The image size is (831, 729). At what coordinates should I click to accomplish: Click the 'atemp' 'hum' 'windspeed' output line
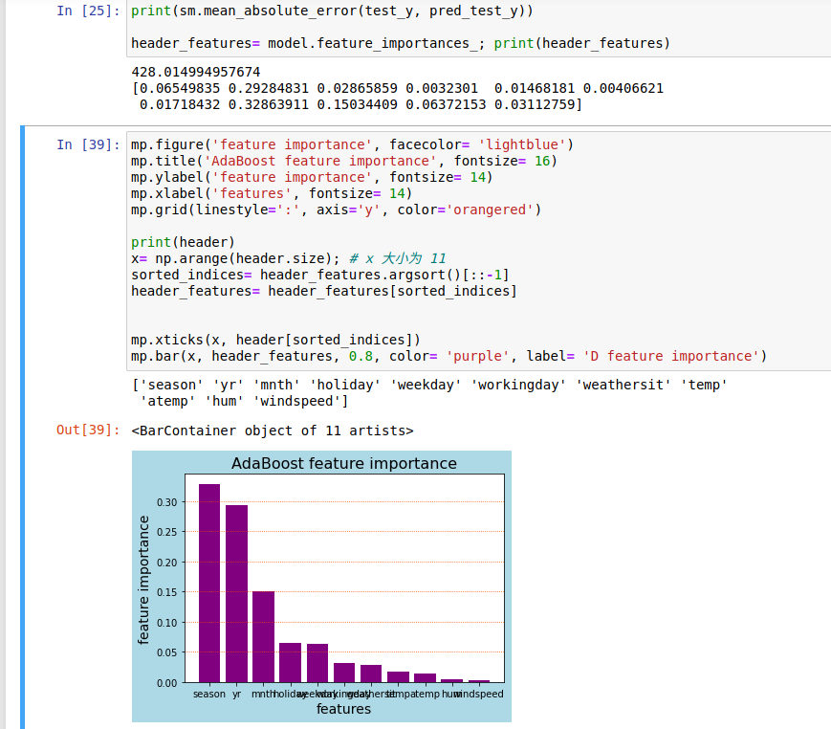[x=244, y=401]
